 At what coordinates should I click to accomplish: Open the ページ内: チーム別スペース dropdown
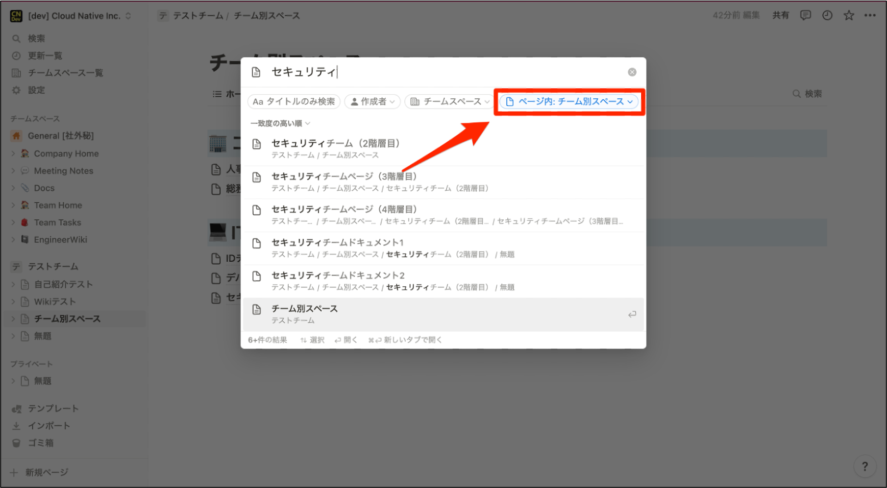coord(569,102)
